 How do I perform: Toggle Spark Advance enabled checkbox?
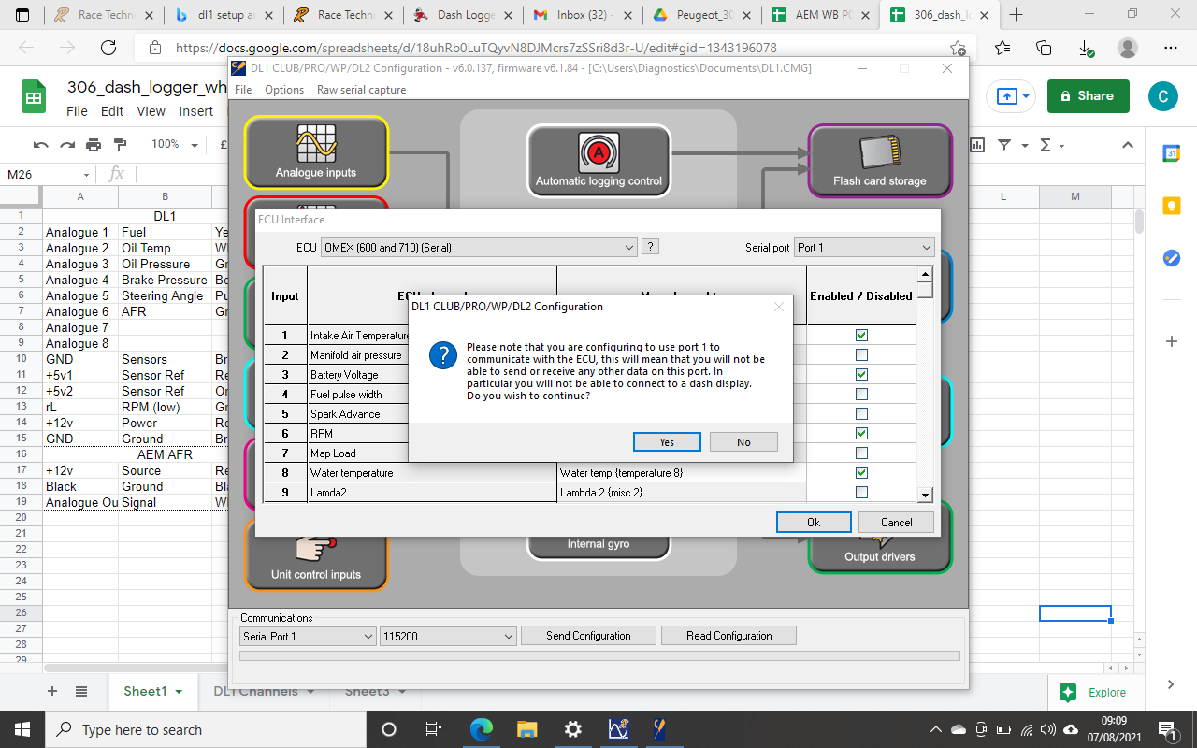click(x=861, y=414)
